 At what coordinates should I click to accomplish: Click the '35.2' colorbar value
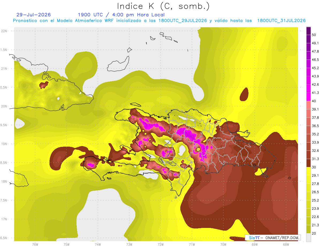click(x=315, y=134)
